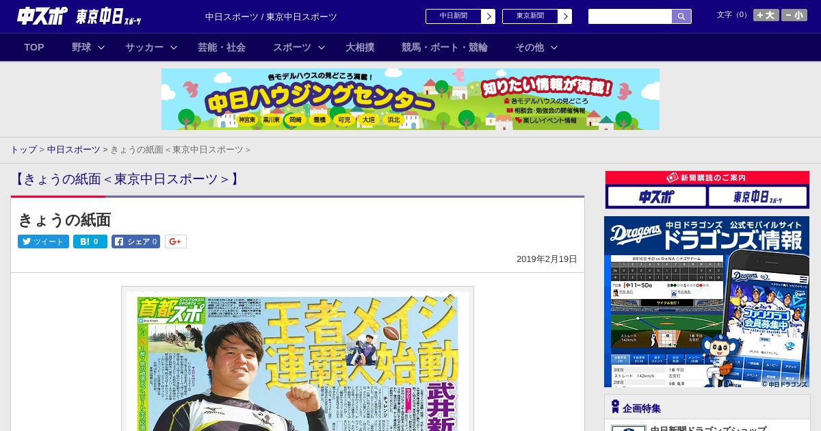Click 中日スポーツ / 東京中日スポーツ header text
This screenshot has height=431, width=821.
[x=271, y=16]
